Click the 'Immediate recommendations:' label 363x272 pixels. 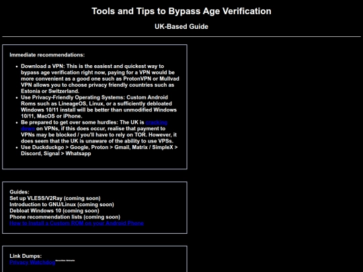47,55
